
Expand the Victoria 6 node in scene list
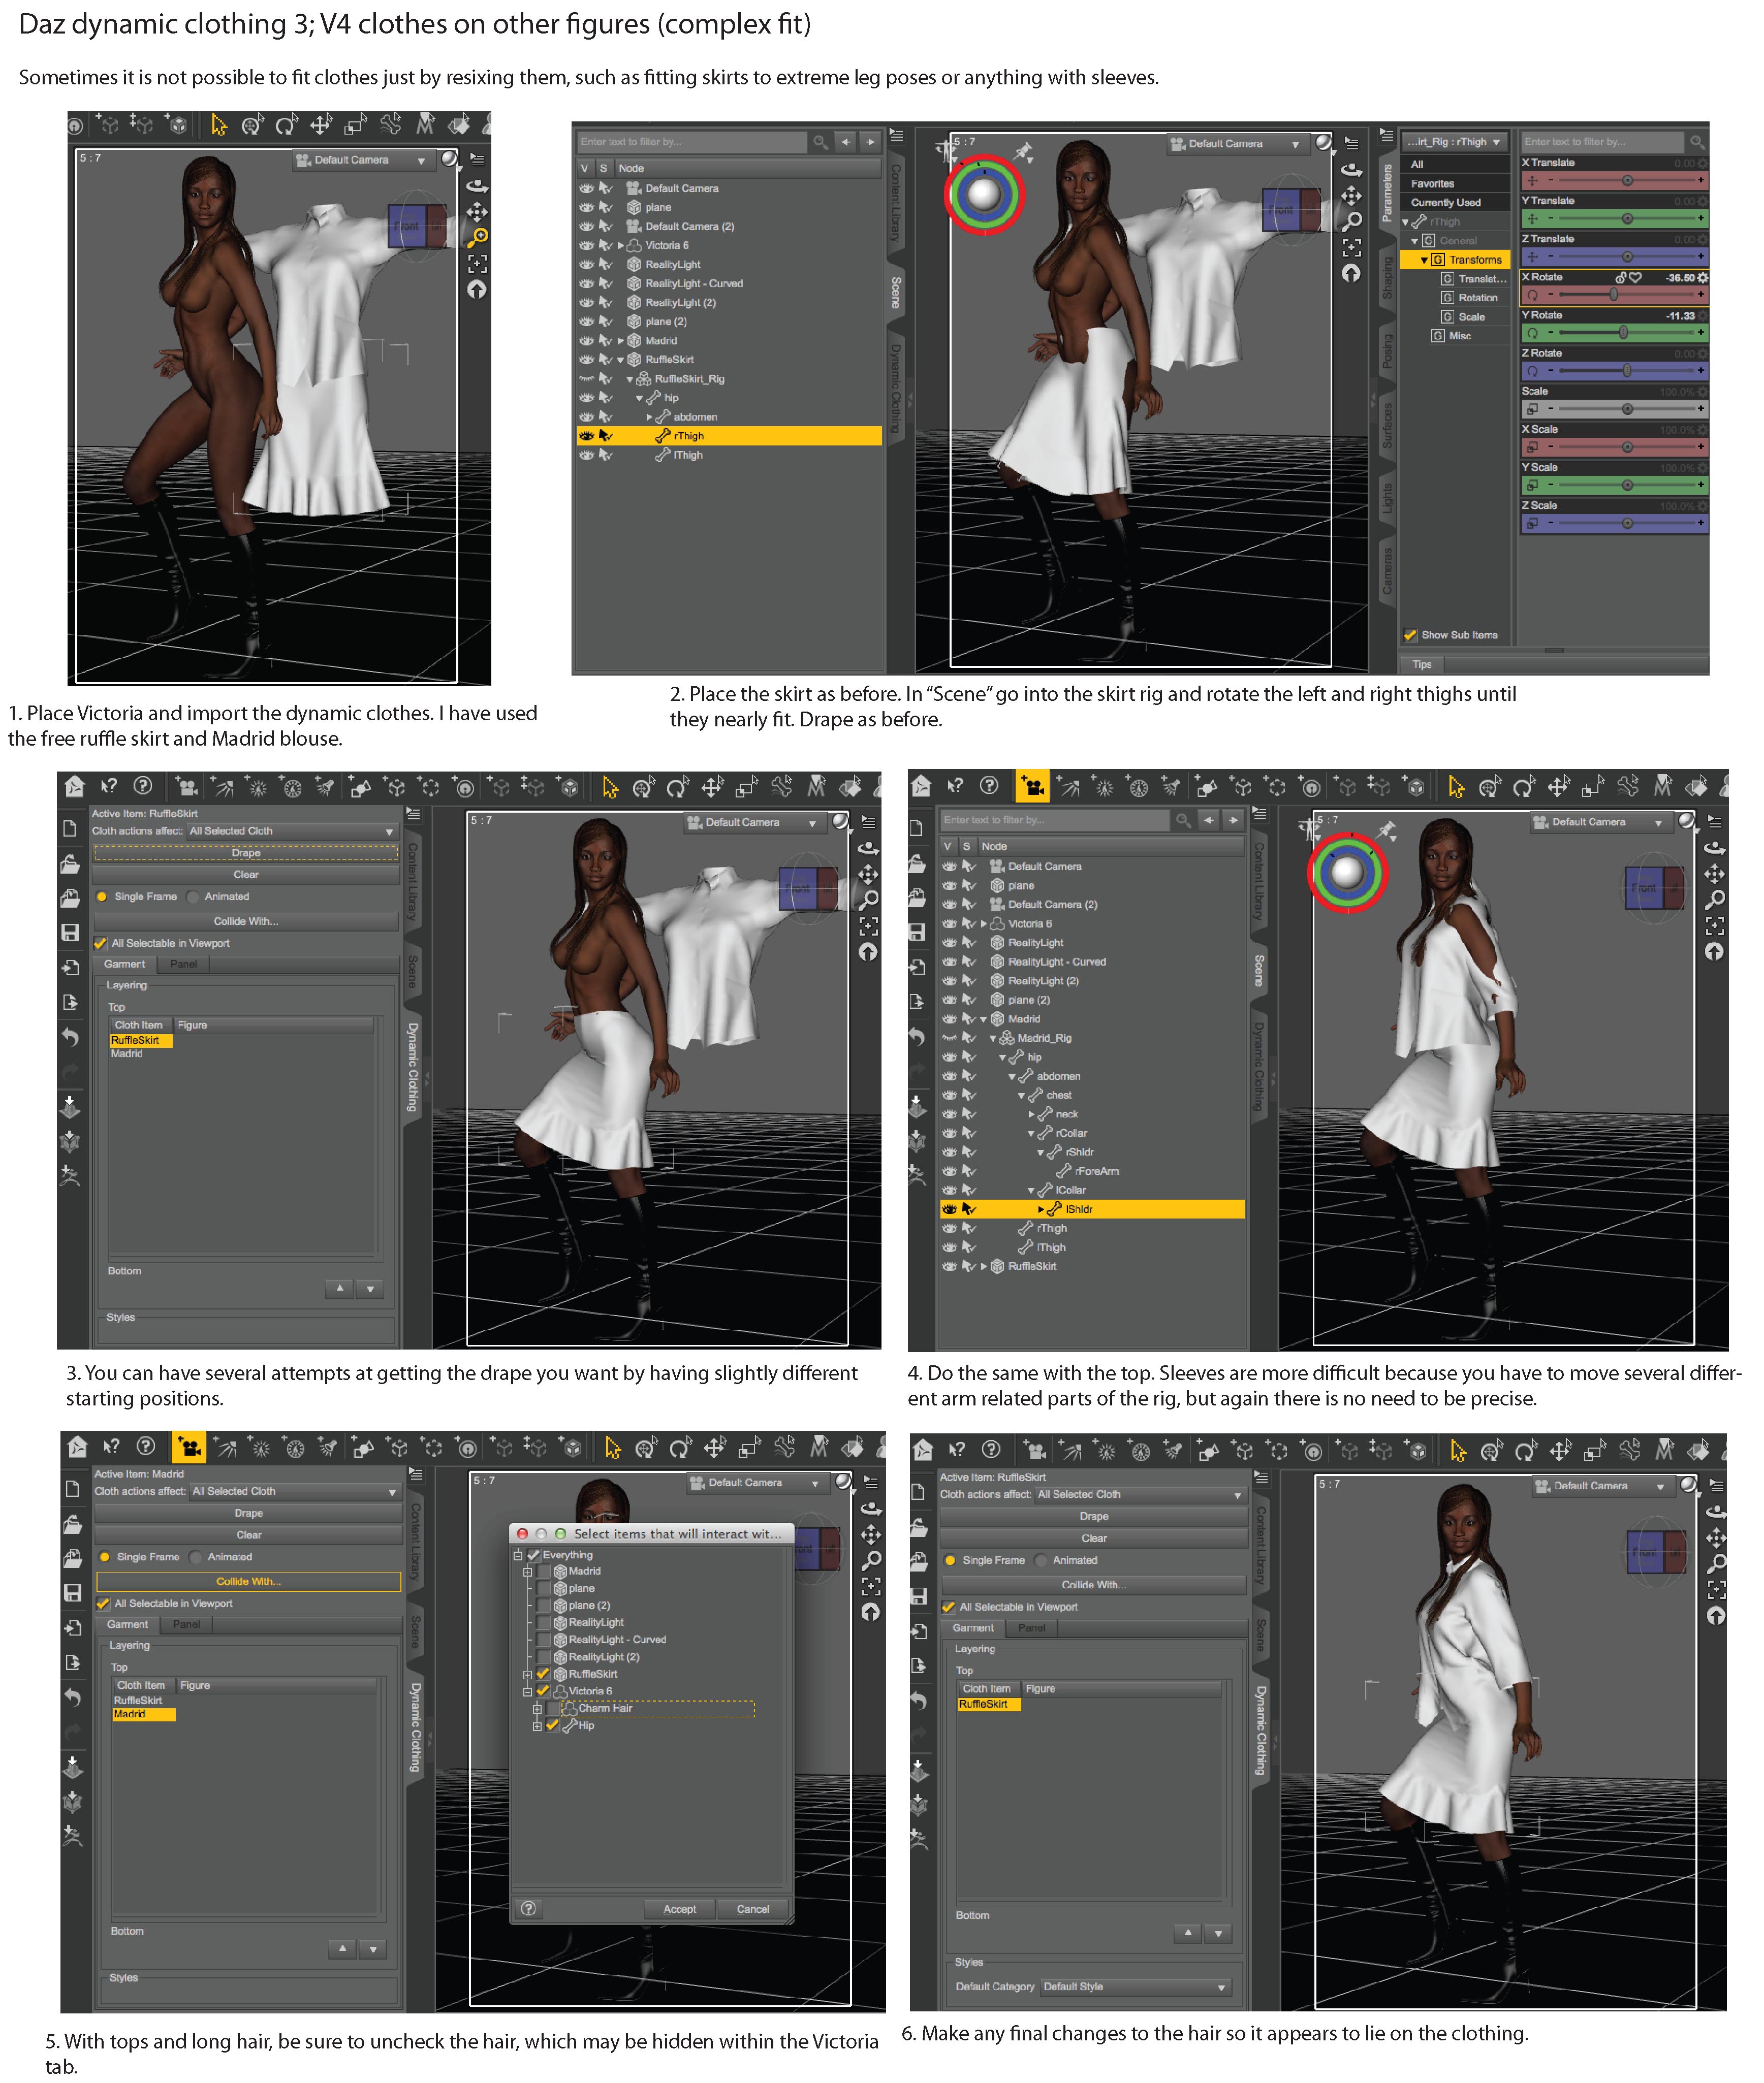click(620, 246)
